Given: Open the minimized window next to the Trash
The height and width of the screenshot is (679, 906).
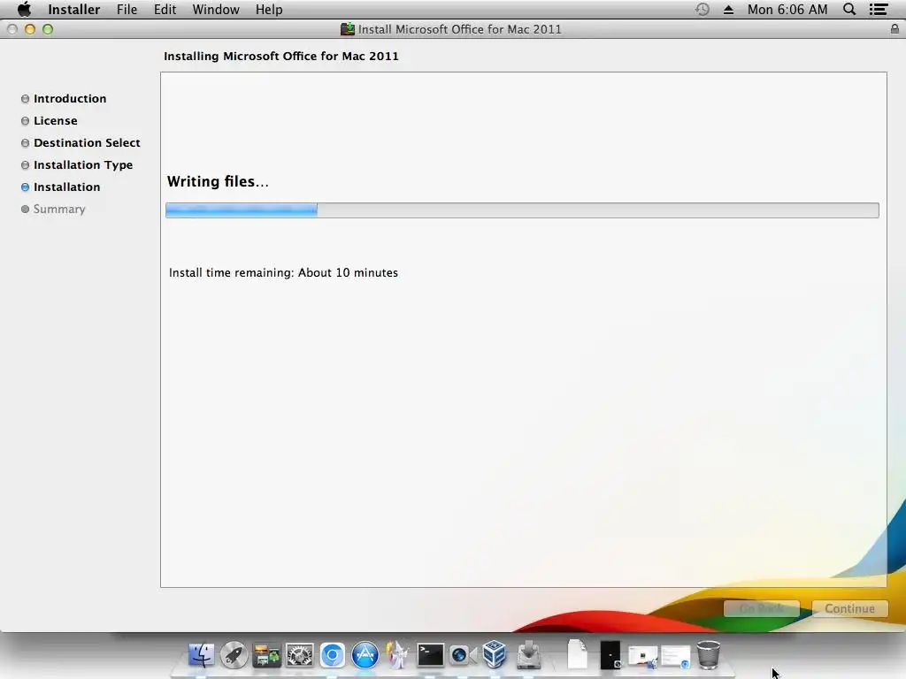Looking at the screenshot, I should 675,657.
